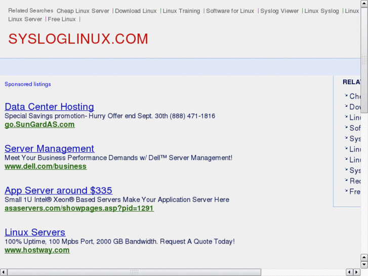
Task: Open the sidebar item starting with Che
Action: coord(355,96)
